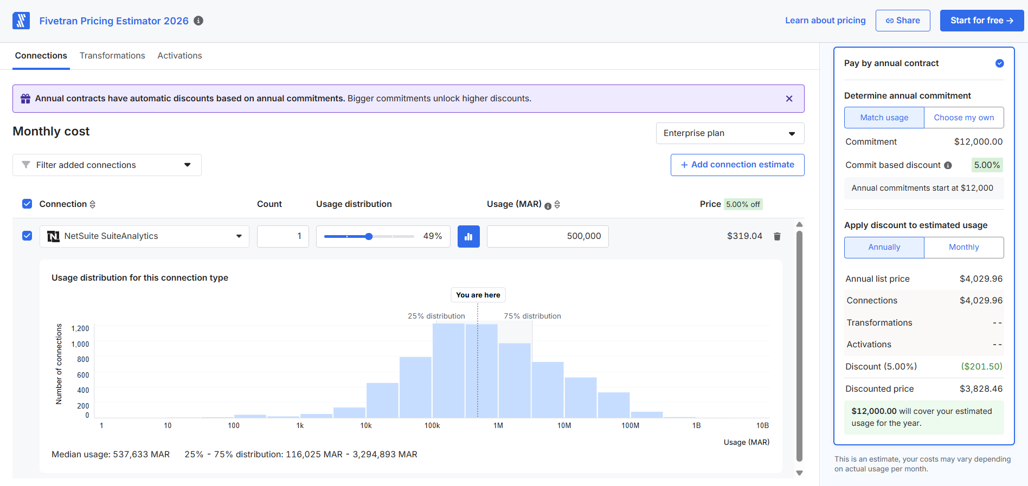Delete the NetSuite SuiteAnalytics connection
1028x486 pixels.
[x=777, y=236]
